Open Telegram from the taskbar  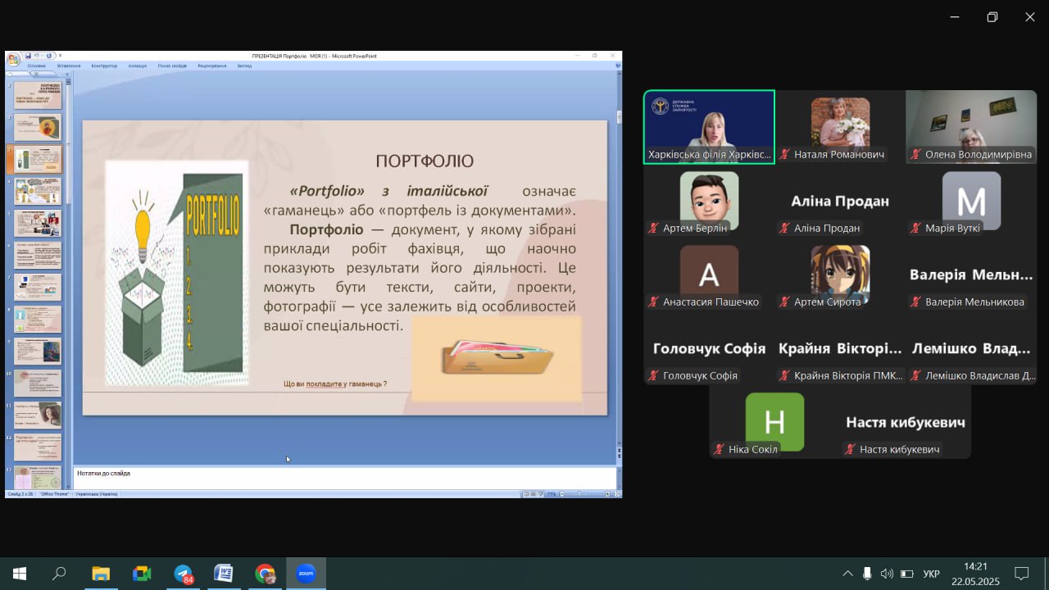click(x=183, y=574)
